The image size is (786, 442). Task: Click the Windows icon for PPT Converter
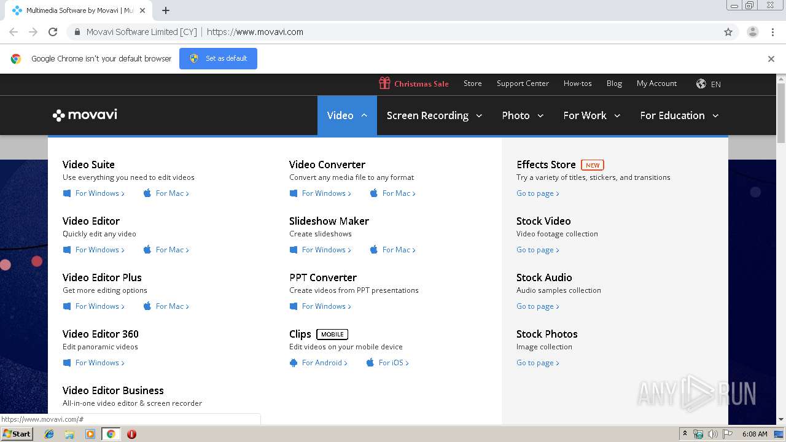pyautogui.click(x=294, y=306)
